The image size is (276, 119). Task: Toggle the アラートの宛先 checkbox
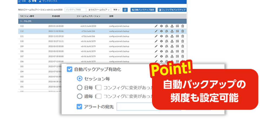click(x=80, y=107)
